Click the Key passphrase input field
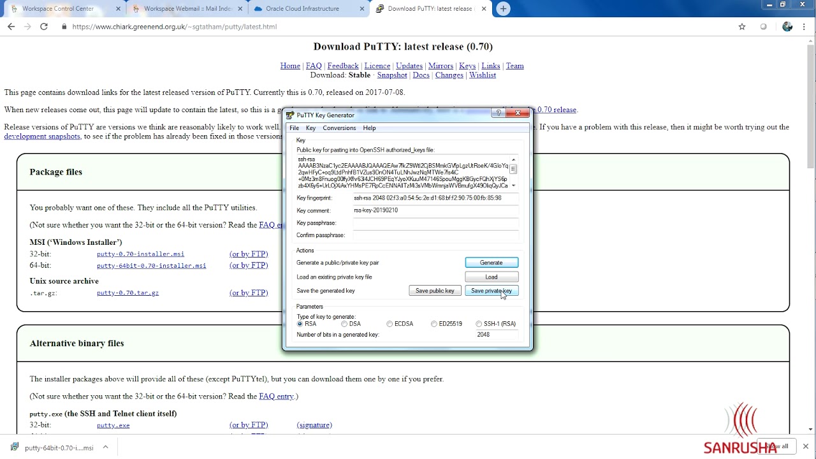Image resolution: width=816 pixels, height=459 pixels. 435,223
